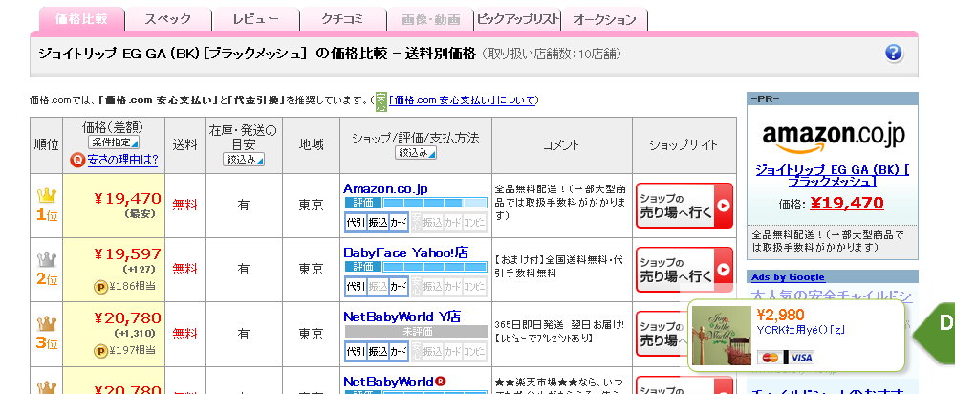The width and height of the screenshot is (955, 394).
Task: Click the ¥2,980 price in the ad popup
Action: (780, 315)
